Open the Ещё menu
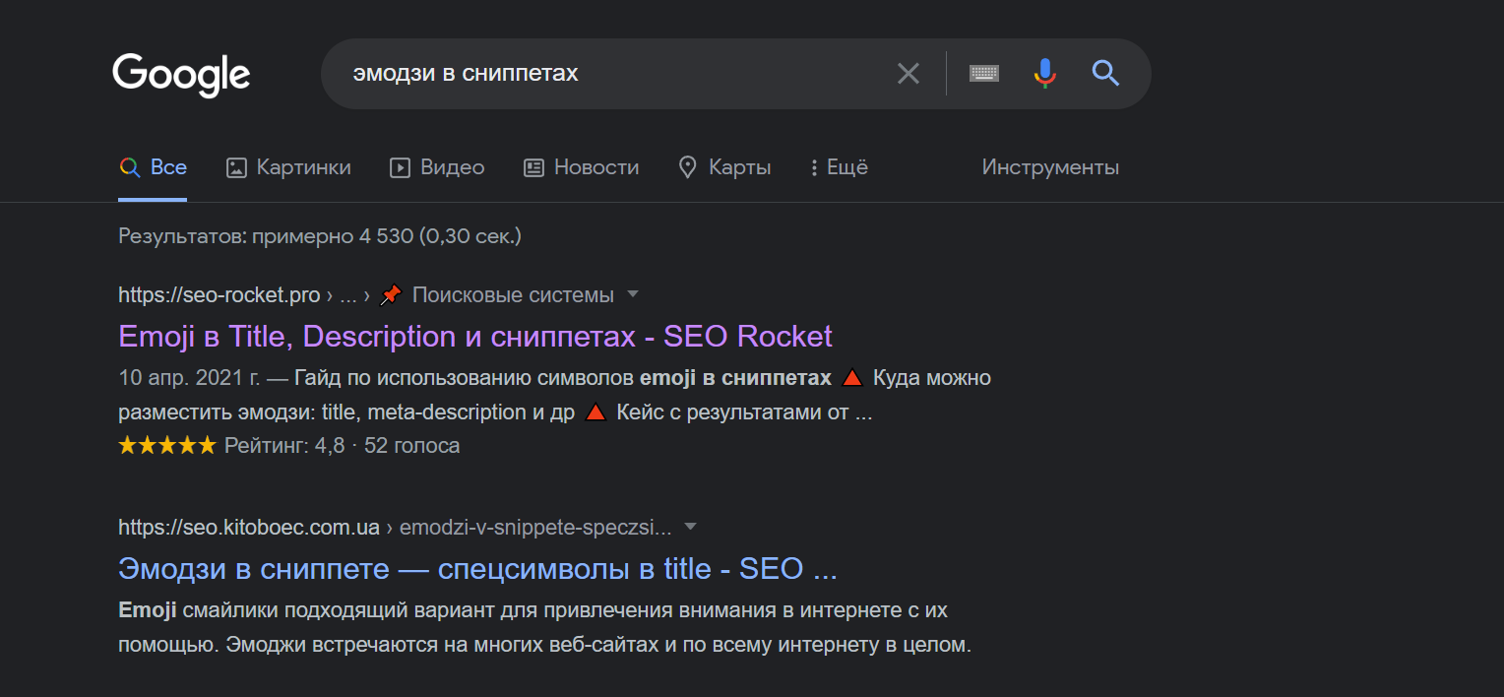The height and width of the screenshot is (697, 1504). click(839, 167)
